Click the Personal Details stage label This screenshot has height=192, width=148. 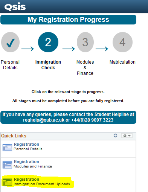click(x=10, y=65)
